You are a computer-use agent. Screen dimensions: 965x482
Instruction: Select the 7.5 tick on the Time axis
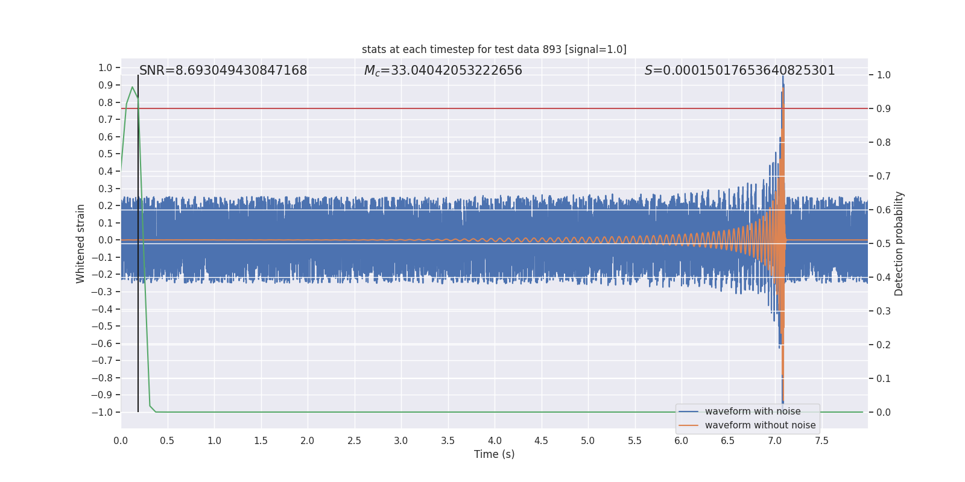click(x=821, y=441)
